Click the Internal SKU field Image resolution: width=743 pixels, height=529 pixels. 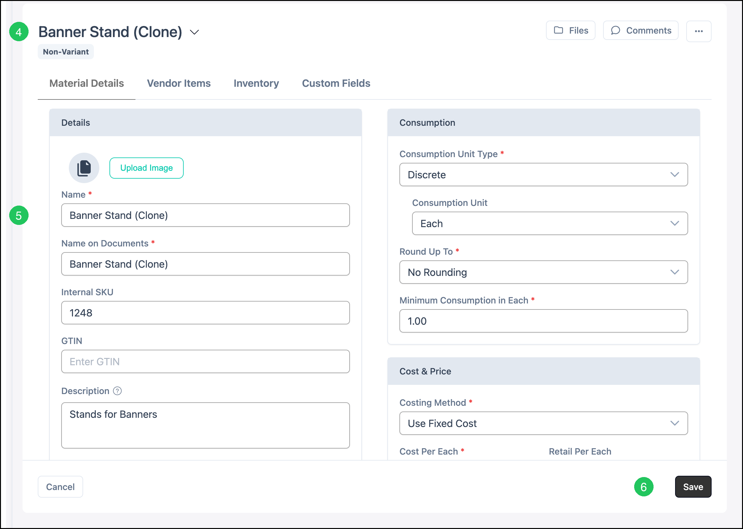(206, 313)
